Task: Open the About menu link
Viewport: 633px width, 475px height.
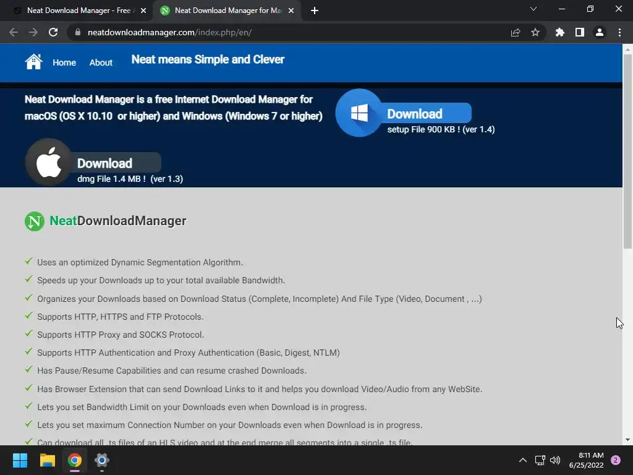Action: (x=101, y=62)
